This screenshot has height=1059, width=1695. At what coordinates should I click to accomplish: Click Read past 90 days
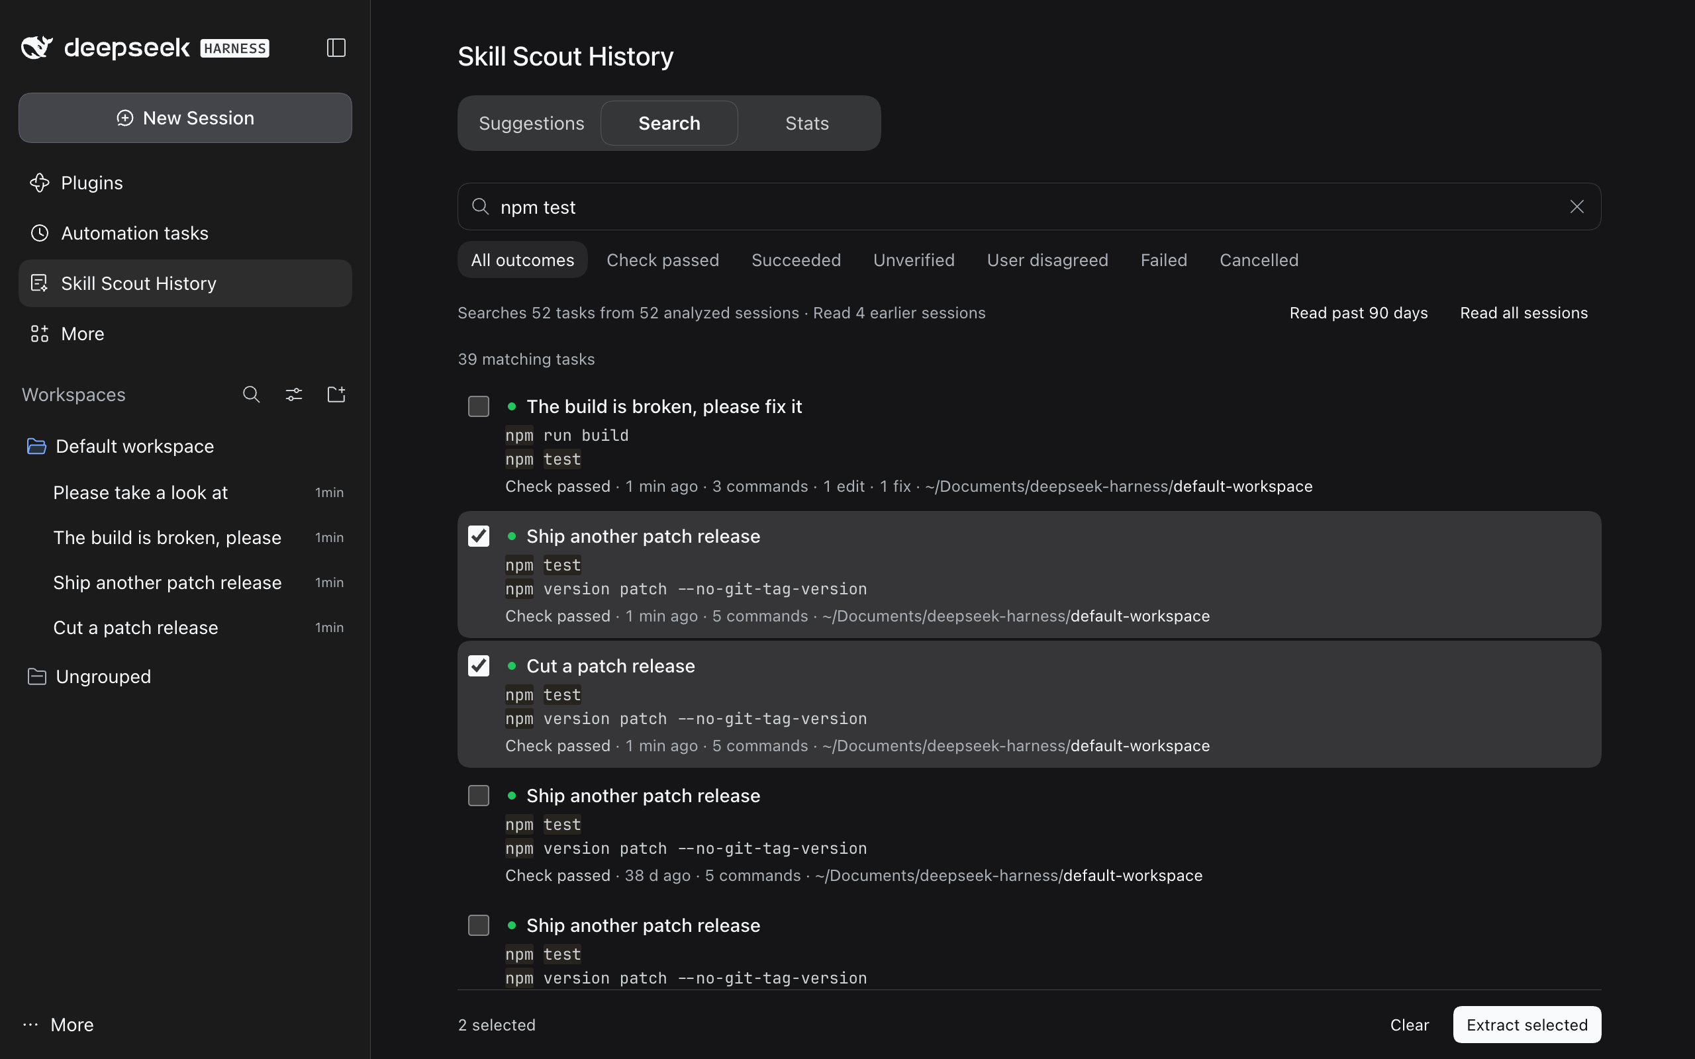click(1359, 313)
